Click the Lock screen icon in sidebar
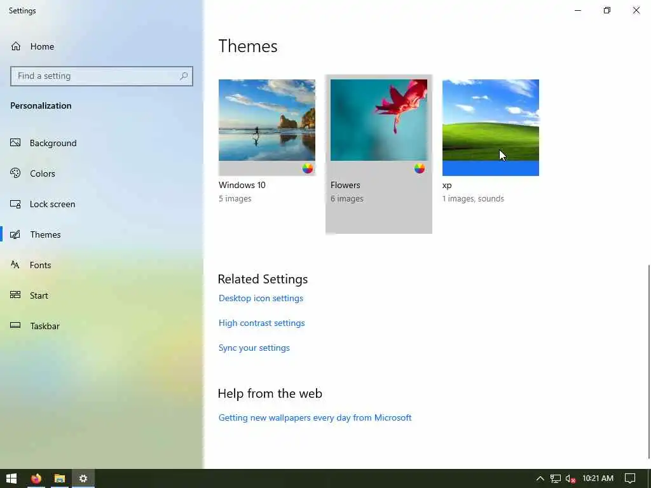The height and width of the screenshot is (488, 651). pos(15,204)
